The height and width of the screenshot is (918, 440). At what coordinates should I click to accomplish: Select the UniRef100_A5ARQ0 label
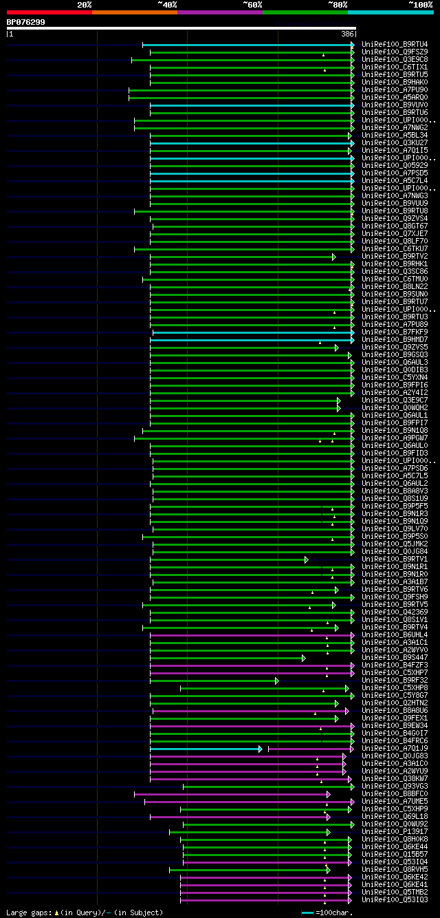395,98
